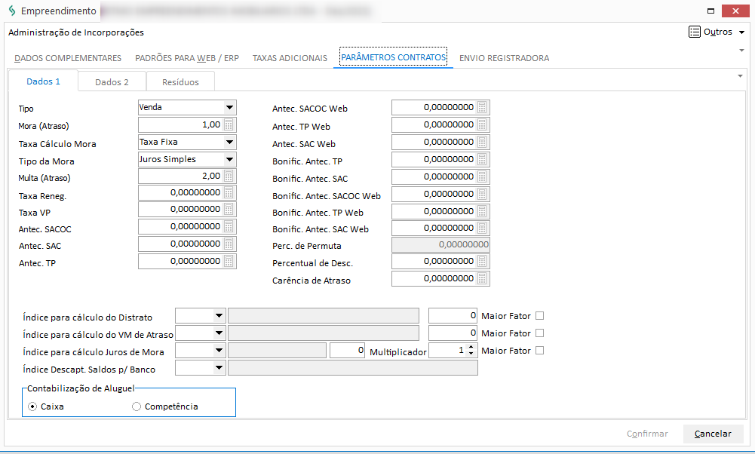Open the Outros menu

717,32
